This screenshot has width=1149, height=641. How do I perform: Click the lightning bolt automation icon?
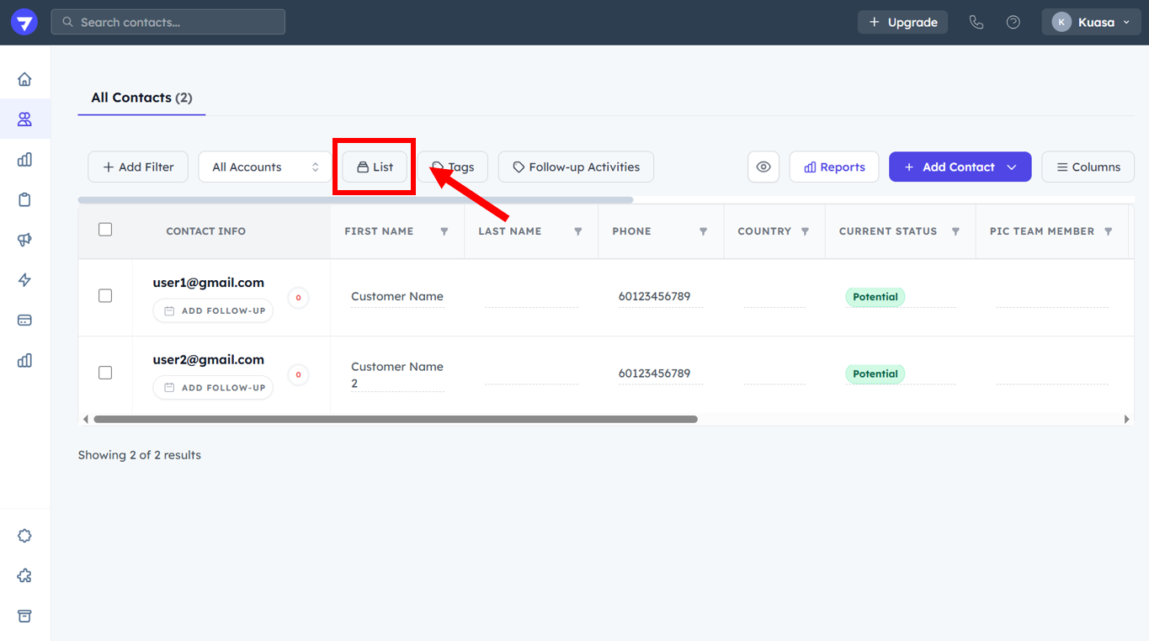(x=24, y=280)
